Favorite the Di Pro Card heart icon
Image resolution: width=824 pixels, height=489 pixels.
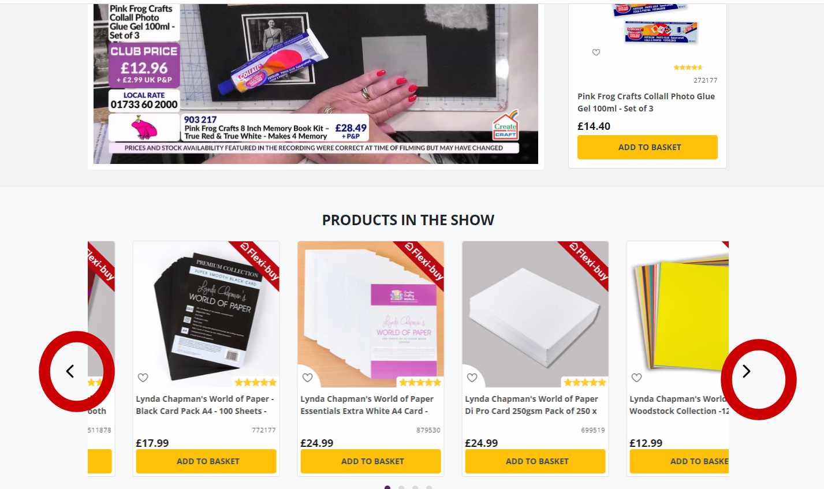[x=472, y=378]
